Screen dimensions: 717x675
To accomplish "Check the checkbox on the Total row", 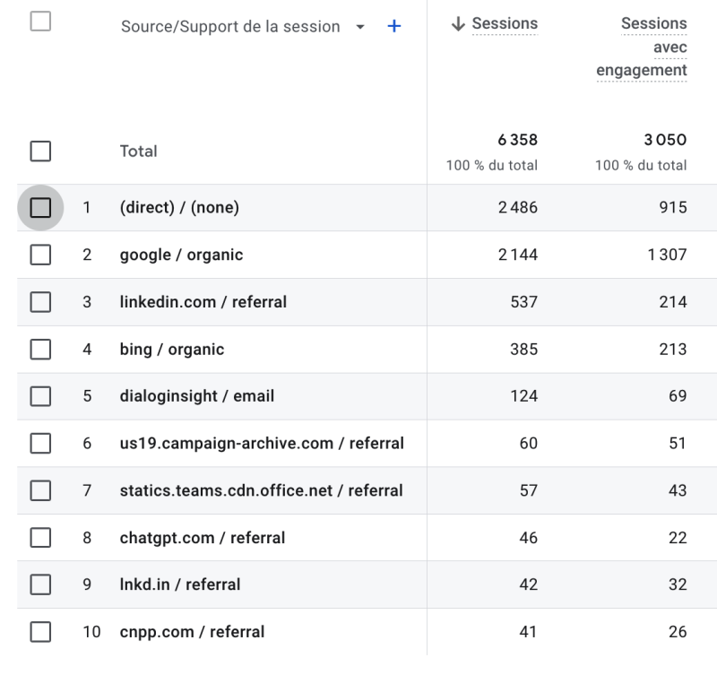I will tap(41, 151).
